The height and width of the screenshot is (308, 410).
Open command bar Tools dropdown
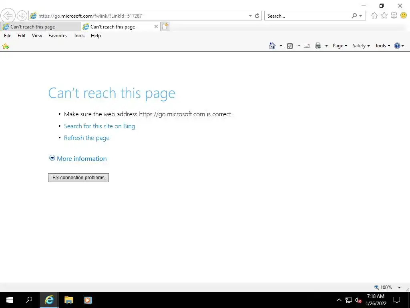[382, 46]
